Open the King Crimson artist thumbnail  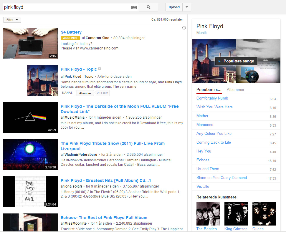236,213
